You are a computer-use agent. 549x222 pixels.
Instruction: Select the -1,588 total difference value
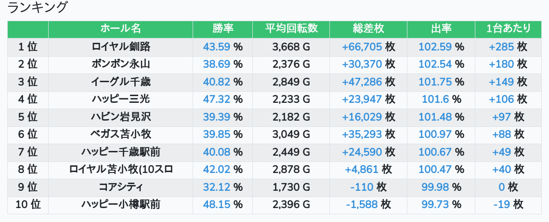point(362,205)
